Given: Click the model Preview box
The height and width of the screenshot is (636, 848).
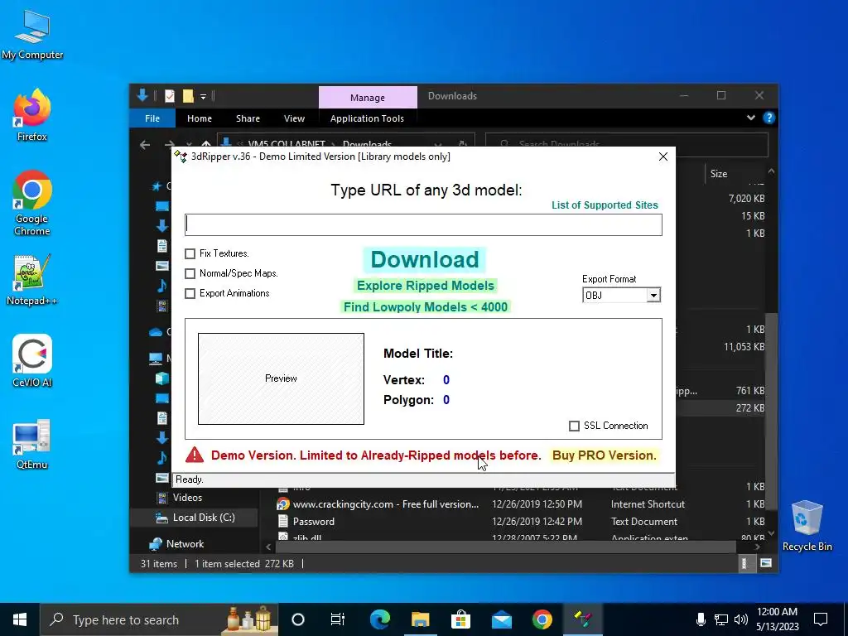Looking at the screenshot, I should (282, 378).
